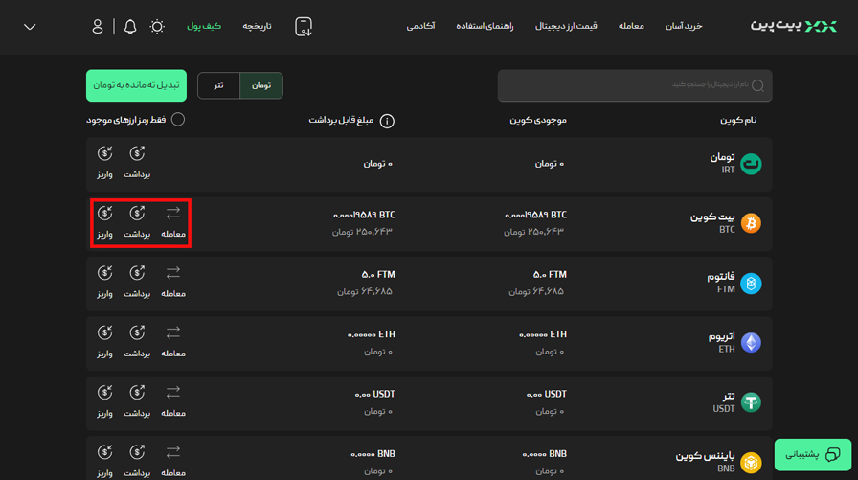Click the Toman IRT coin logo
Image resolution: width=858 pixels, height=480 pixels.
(x=751, y=164)
